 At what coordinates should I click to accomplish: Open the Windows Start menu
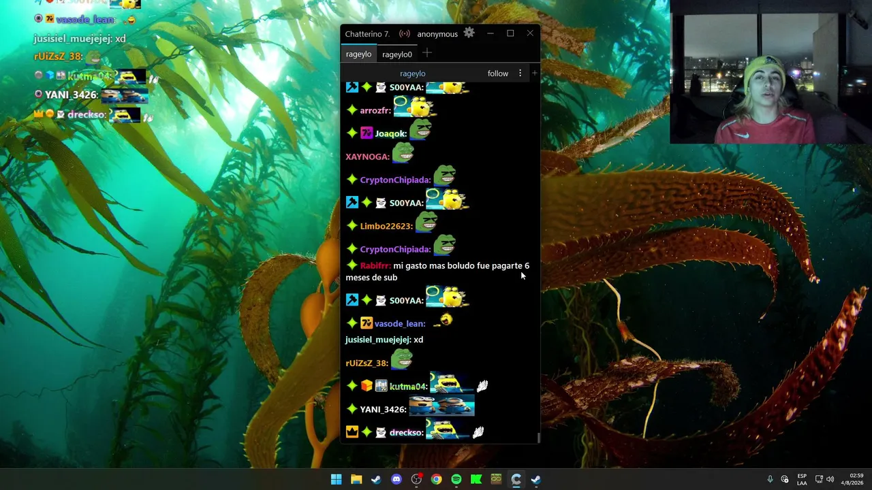point(336,479)
